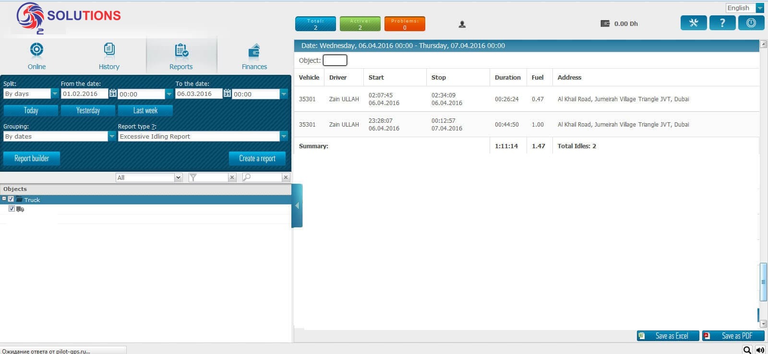This screenshot has width=768, height=354.
Task: Export report with Save as Excel
Action: coord(668,336)
